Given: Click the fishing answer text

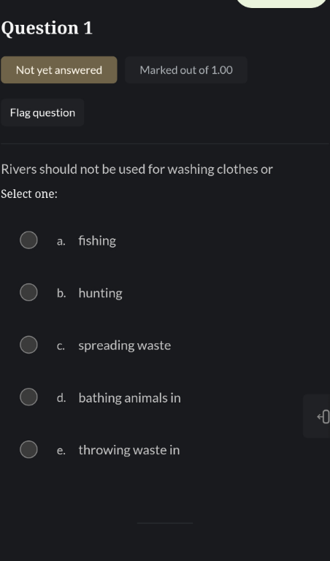Looking at the screenshot, I should tap(97, 241).
